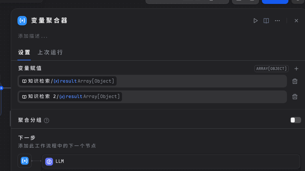Delete the 知识检索/result variable row
This screenshot has height=171, width=305.
295,81
